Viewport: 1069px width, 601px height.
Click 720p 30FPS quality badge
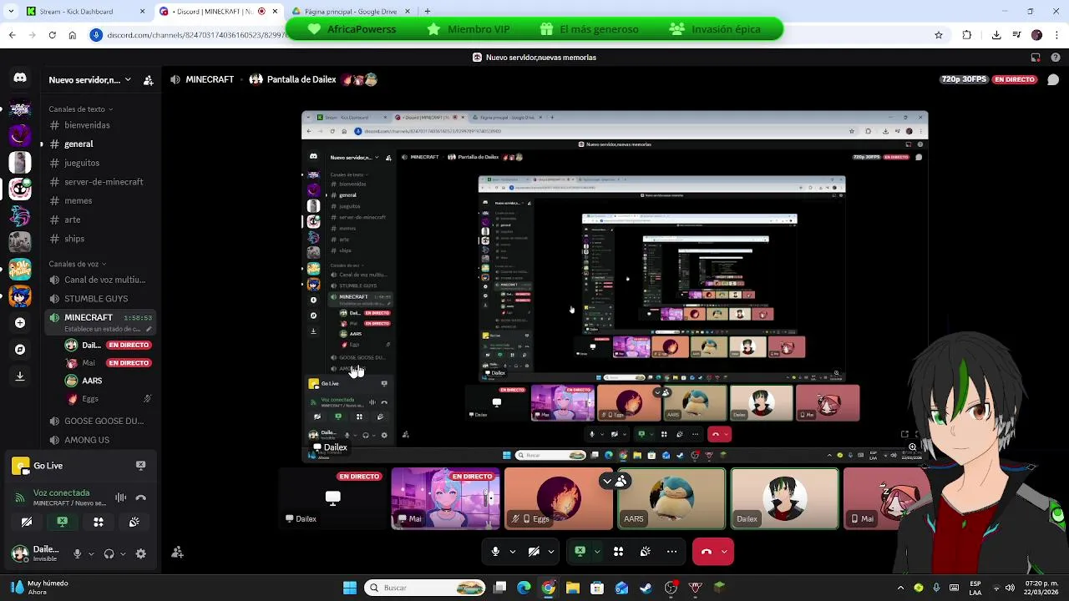click(965, 79)
